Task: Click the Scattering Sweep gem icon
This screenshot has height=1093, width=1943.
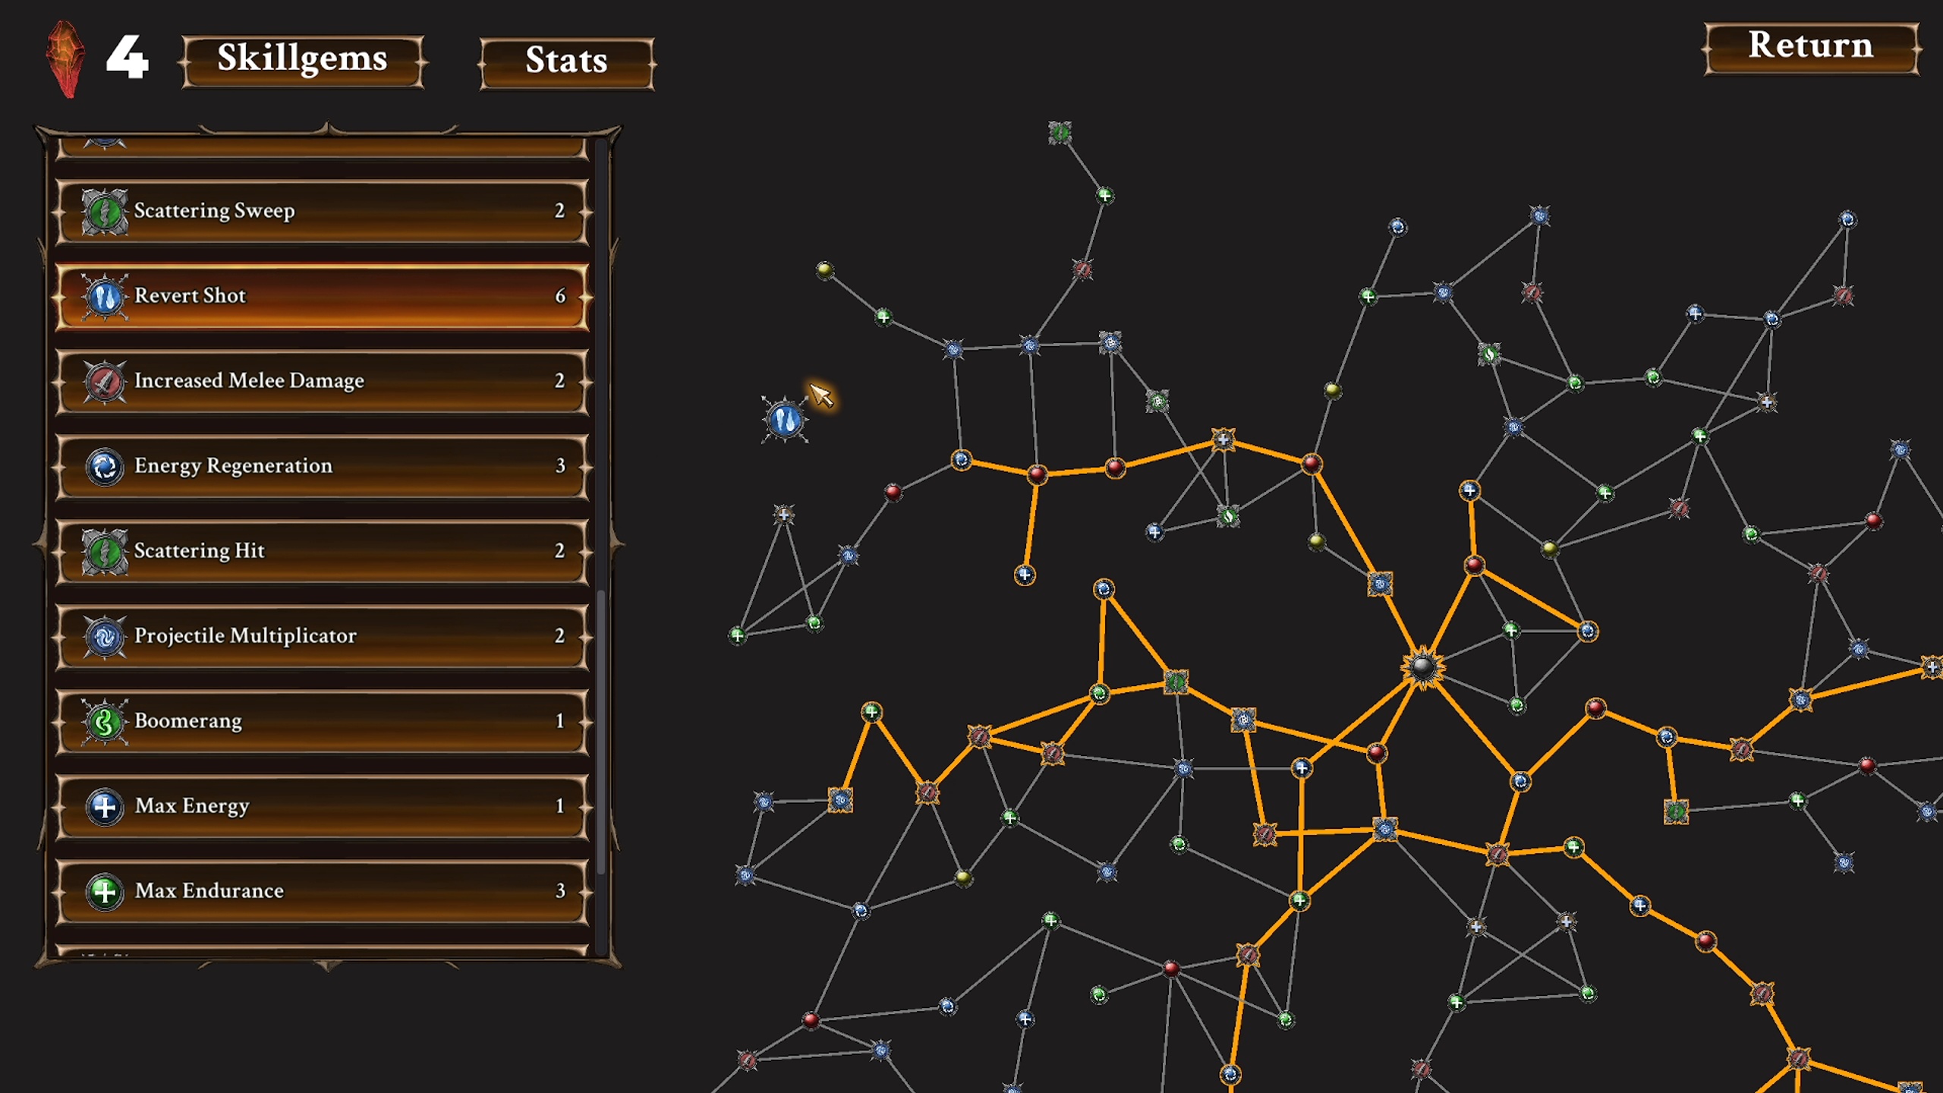Action: [x=105, y=211]
